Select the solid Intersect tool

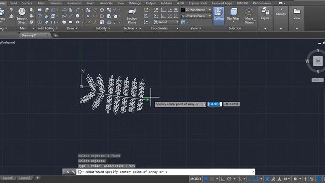click(x=40, y=22)
